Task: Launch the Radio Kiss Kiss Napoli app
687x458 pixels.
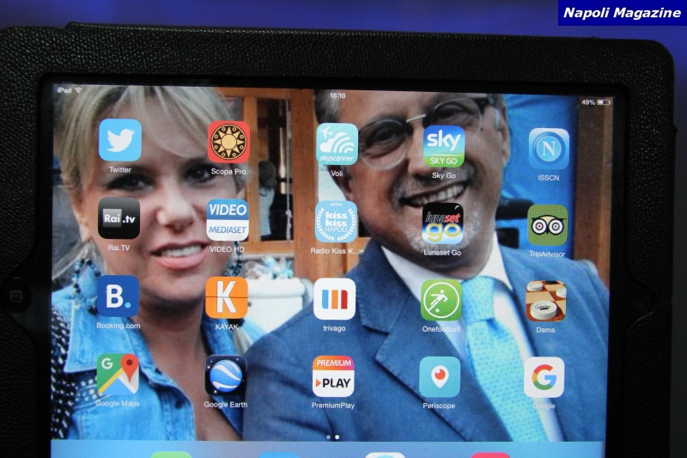Action: (336, 222)
